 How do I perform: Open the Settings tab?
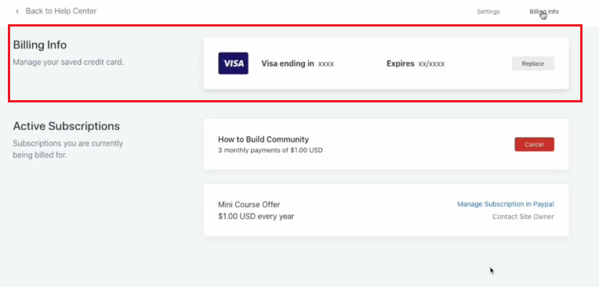pyautogui.click(x=488, y=12)
